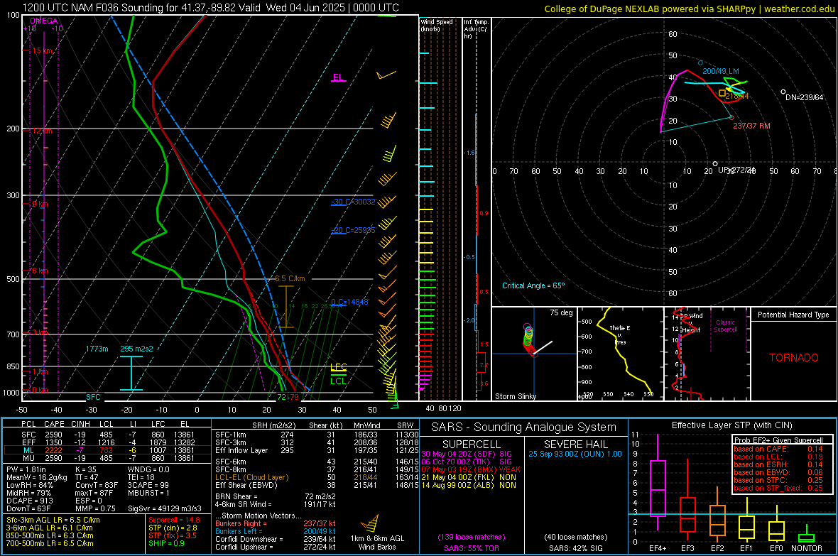The image size is (838, 556).
Task: Click the Storm Slinky panel title
Action: (515, 396)
